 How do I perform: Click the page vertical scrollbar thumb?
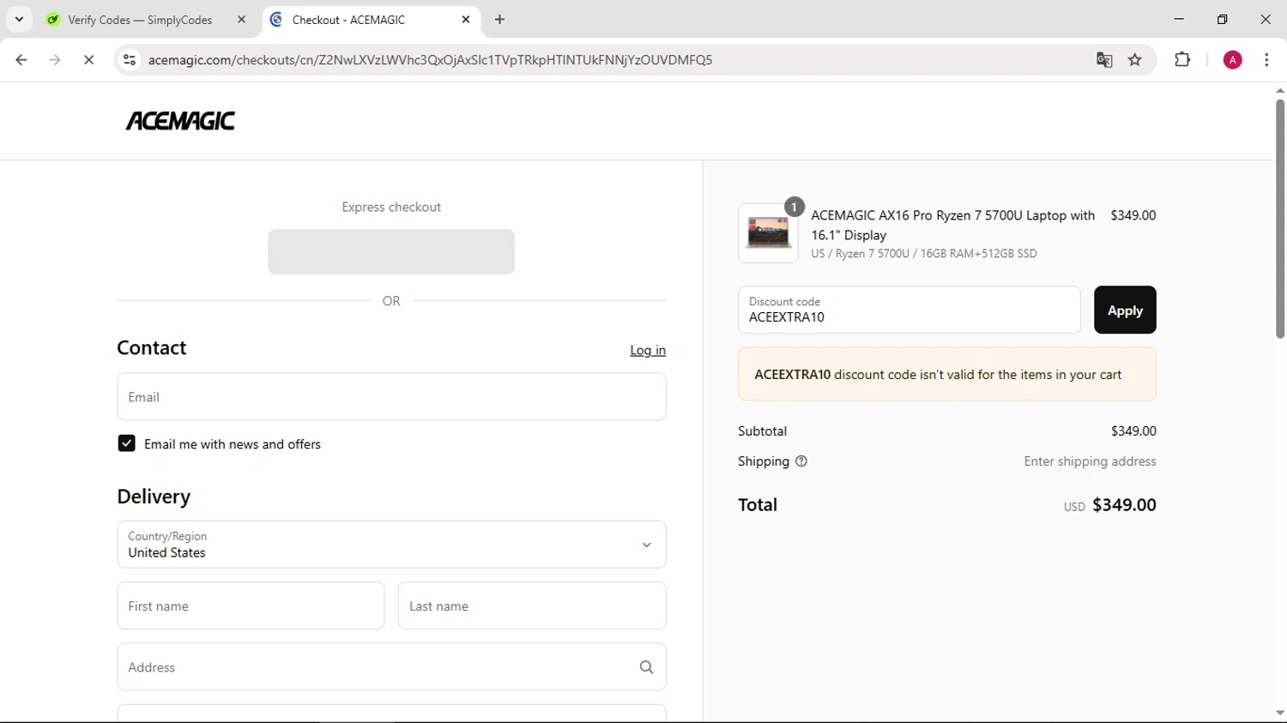tap(1279, 219)
